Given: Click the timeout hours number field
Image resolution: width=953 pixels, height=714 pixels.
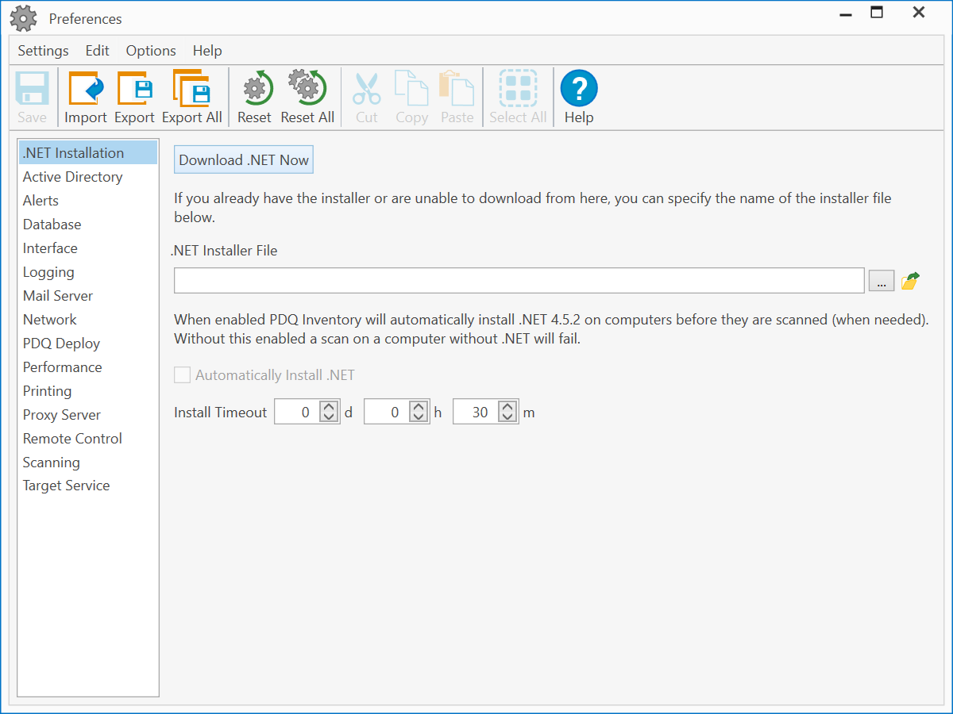Looking at the screenshot, I should tap(387, 413).
